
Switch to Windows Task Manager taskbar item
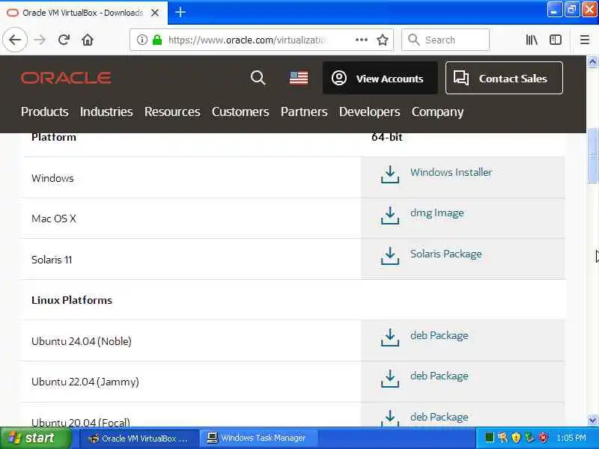point(259,438)
